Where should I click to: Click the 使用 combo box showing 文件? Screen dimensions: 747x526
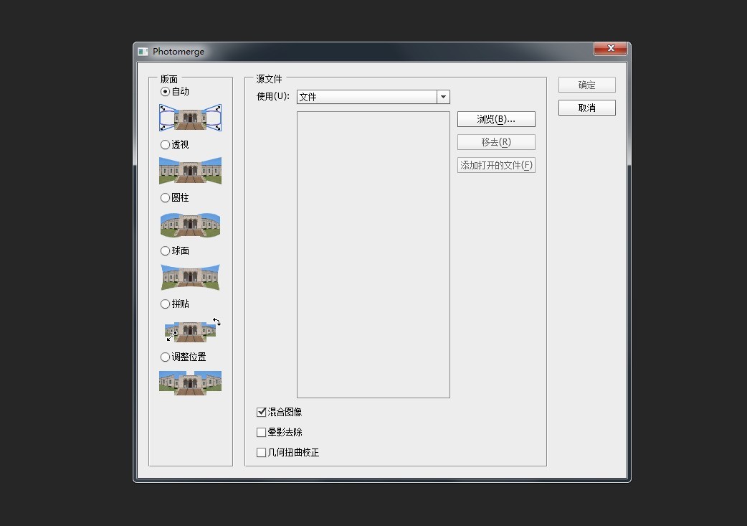pos(373,97)
